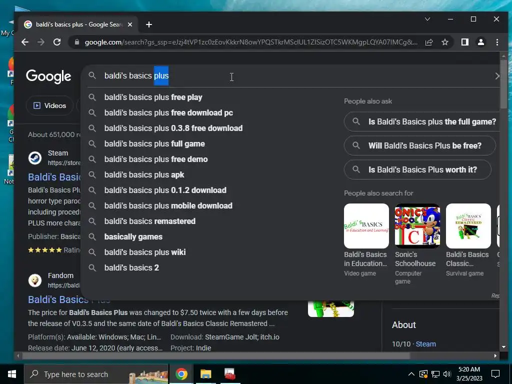Click the search box clear/arrow icon at right edge
This screenshot has height=384, width=512.
click(497, 76)
